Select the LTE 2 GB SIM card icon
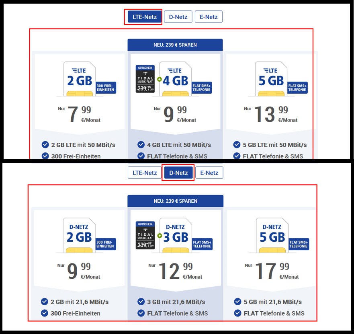 (x=79, y=78)
